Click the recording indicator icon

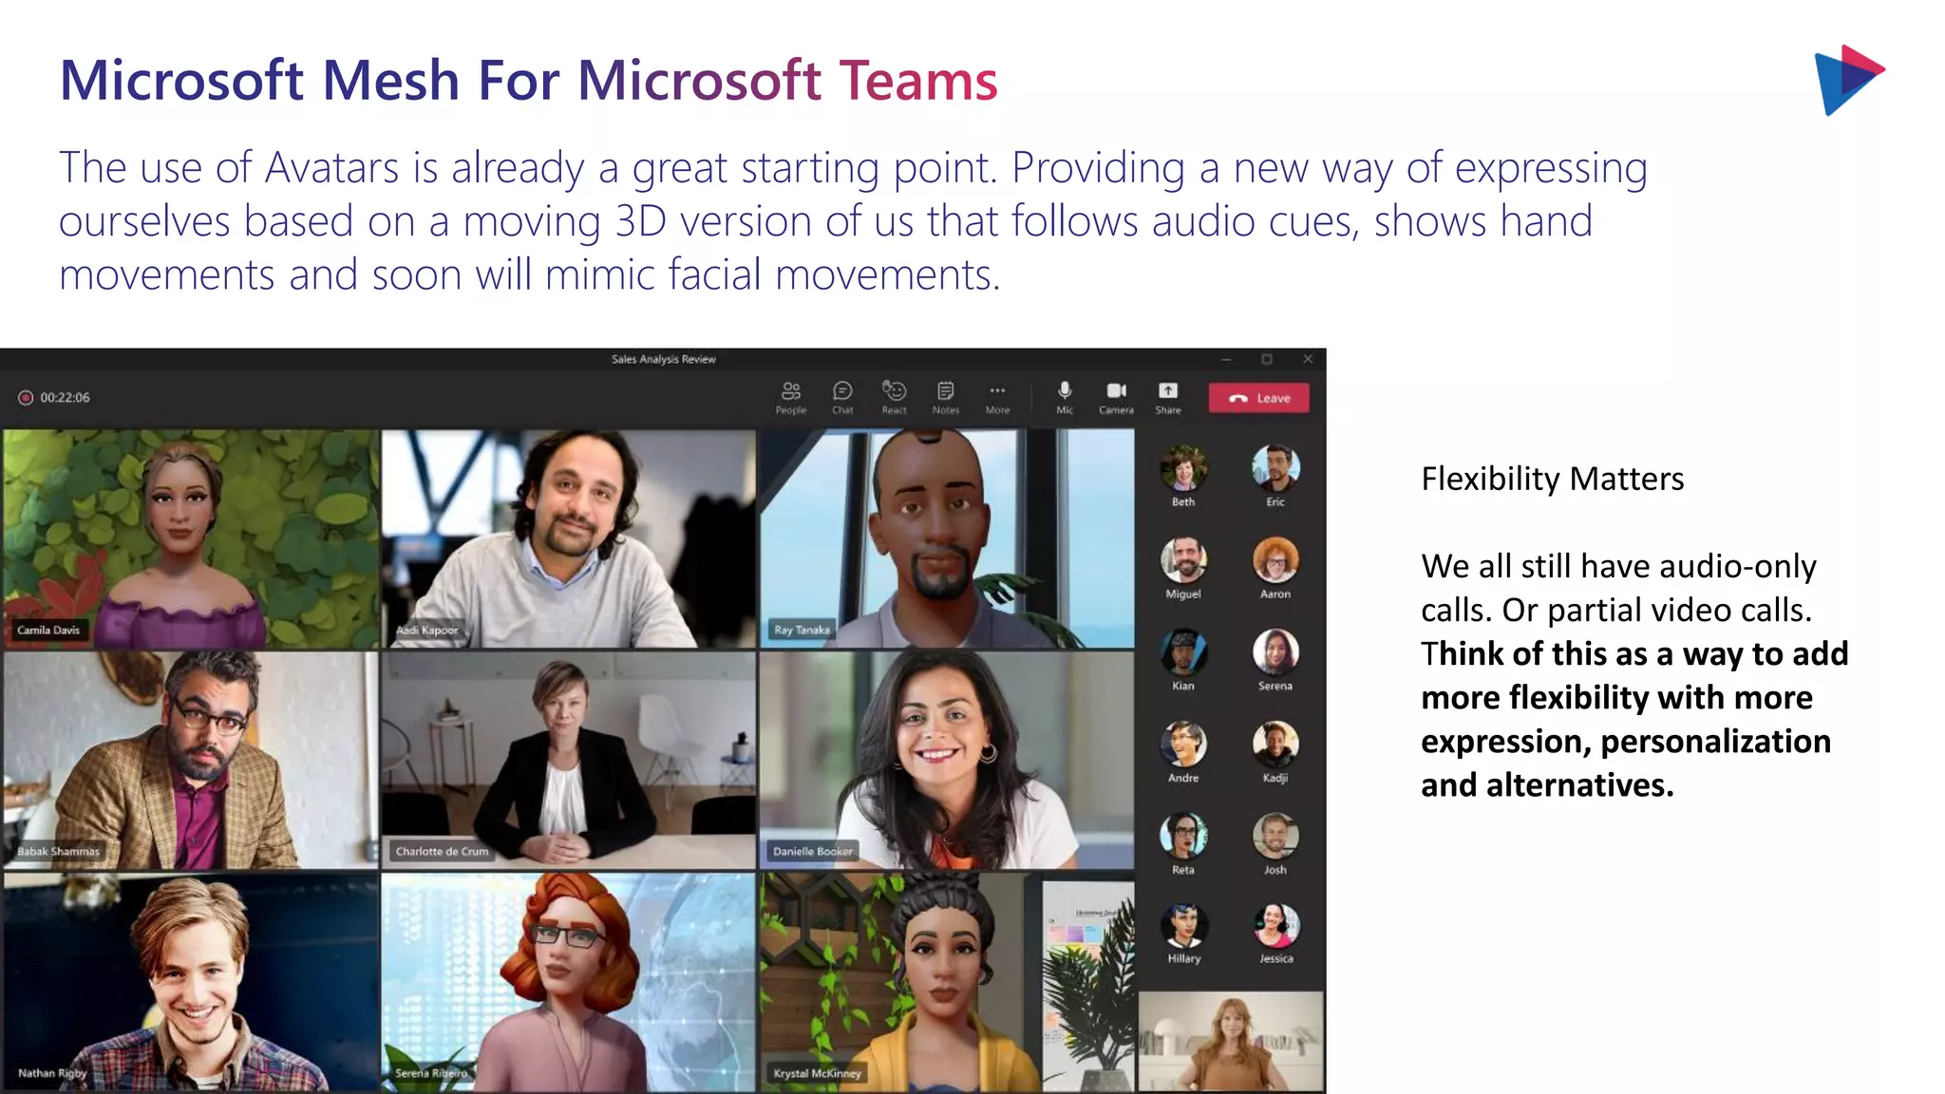pyautogui.click(x=26, y=398)
